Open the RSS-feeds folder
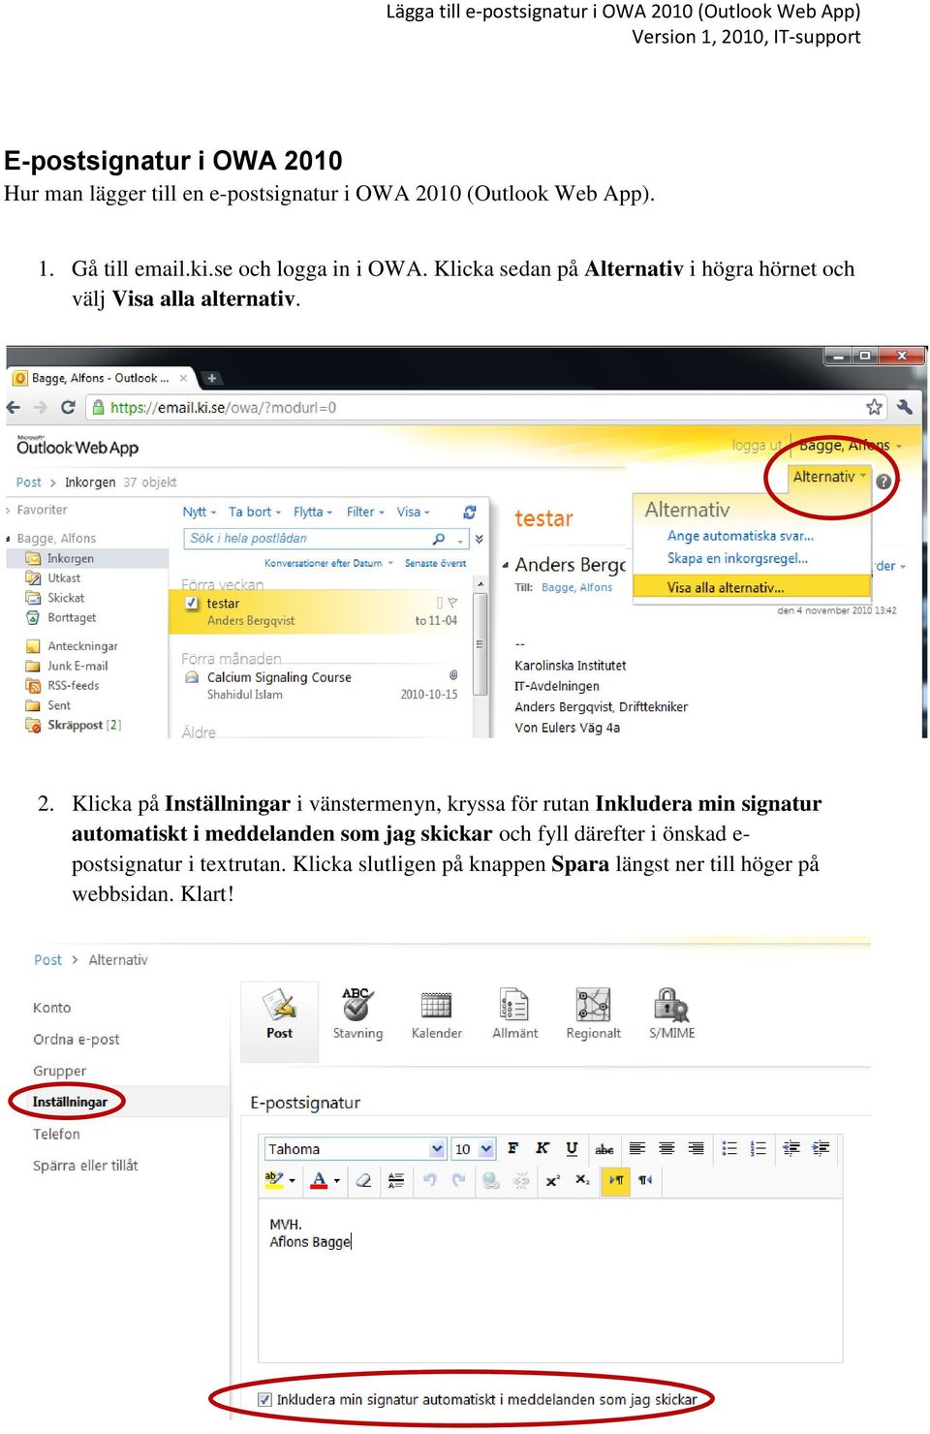Screen dimensions: 930x1434 [x=74, y=685]
